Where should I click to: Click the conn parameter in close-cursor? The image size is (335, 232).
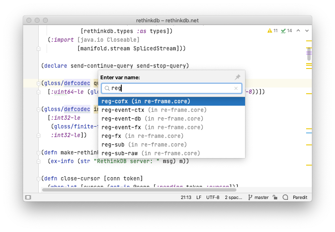(113, 178)
